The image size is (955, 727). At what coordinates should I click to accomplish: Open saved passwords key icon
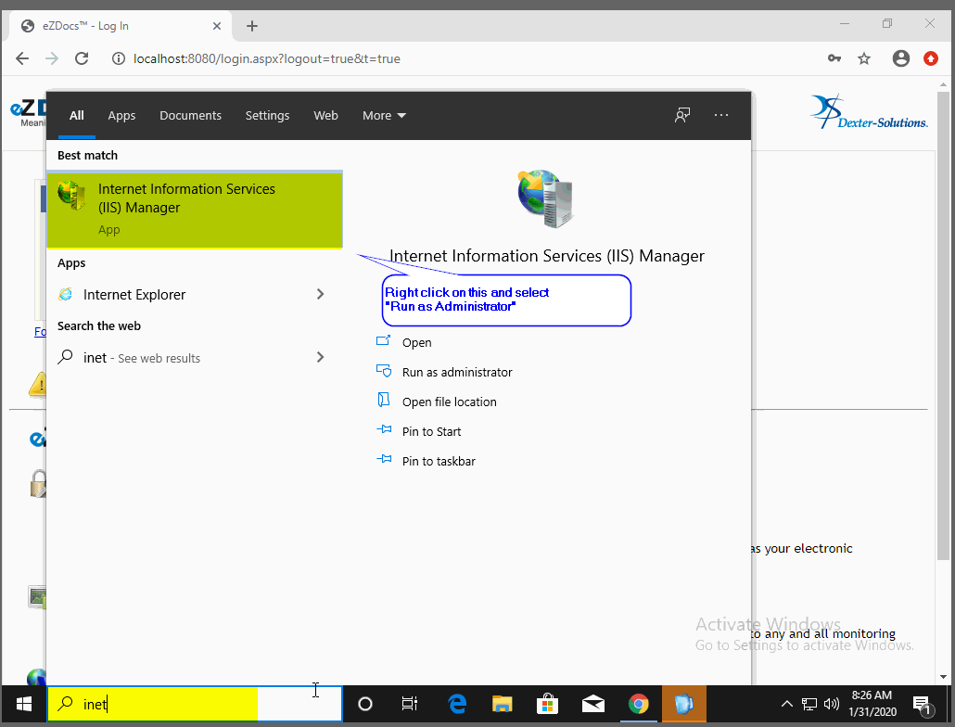[x=834, y=58]
